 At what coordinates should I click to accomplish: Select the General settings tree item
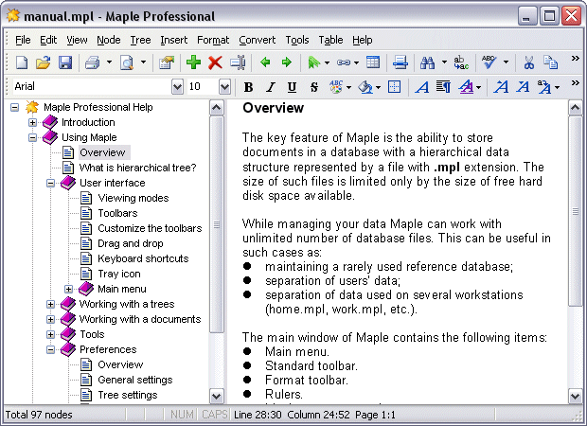135,380
